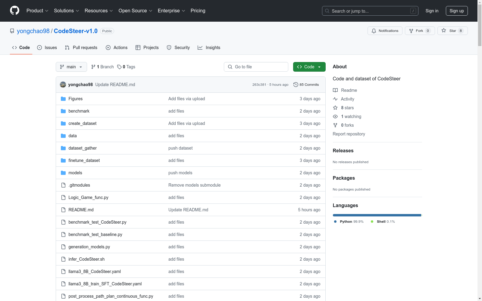Open the push models commit message
Screen dimensions: 482x301
[x=180, y=173]
